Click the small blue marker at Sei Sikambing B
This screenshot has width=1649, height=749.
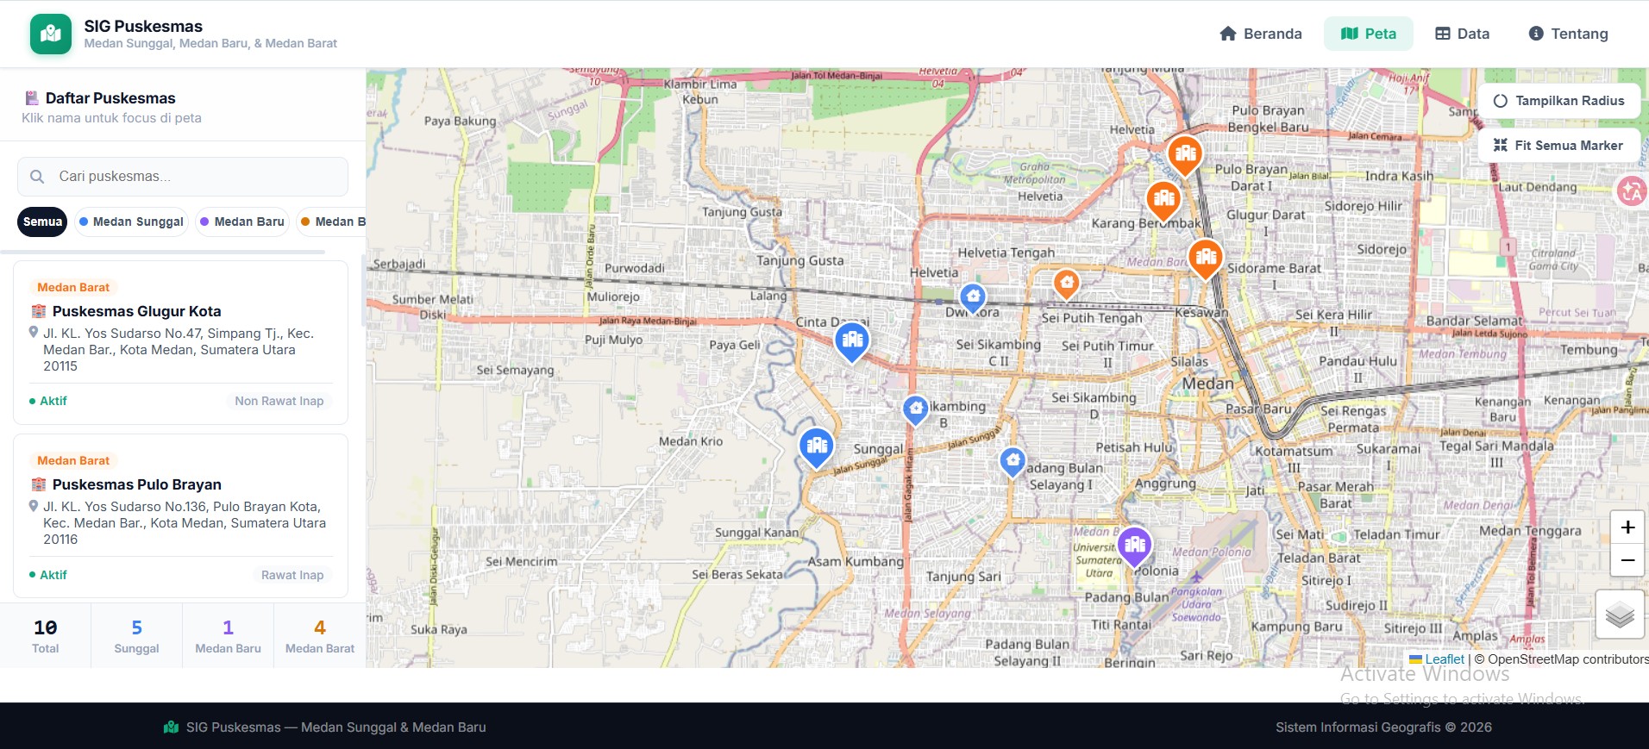[x=916, y=409]
